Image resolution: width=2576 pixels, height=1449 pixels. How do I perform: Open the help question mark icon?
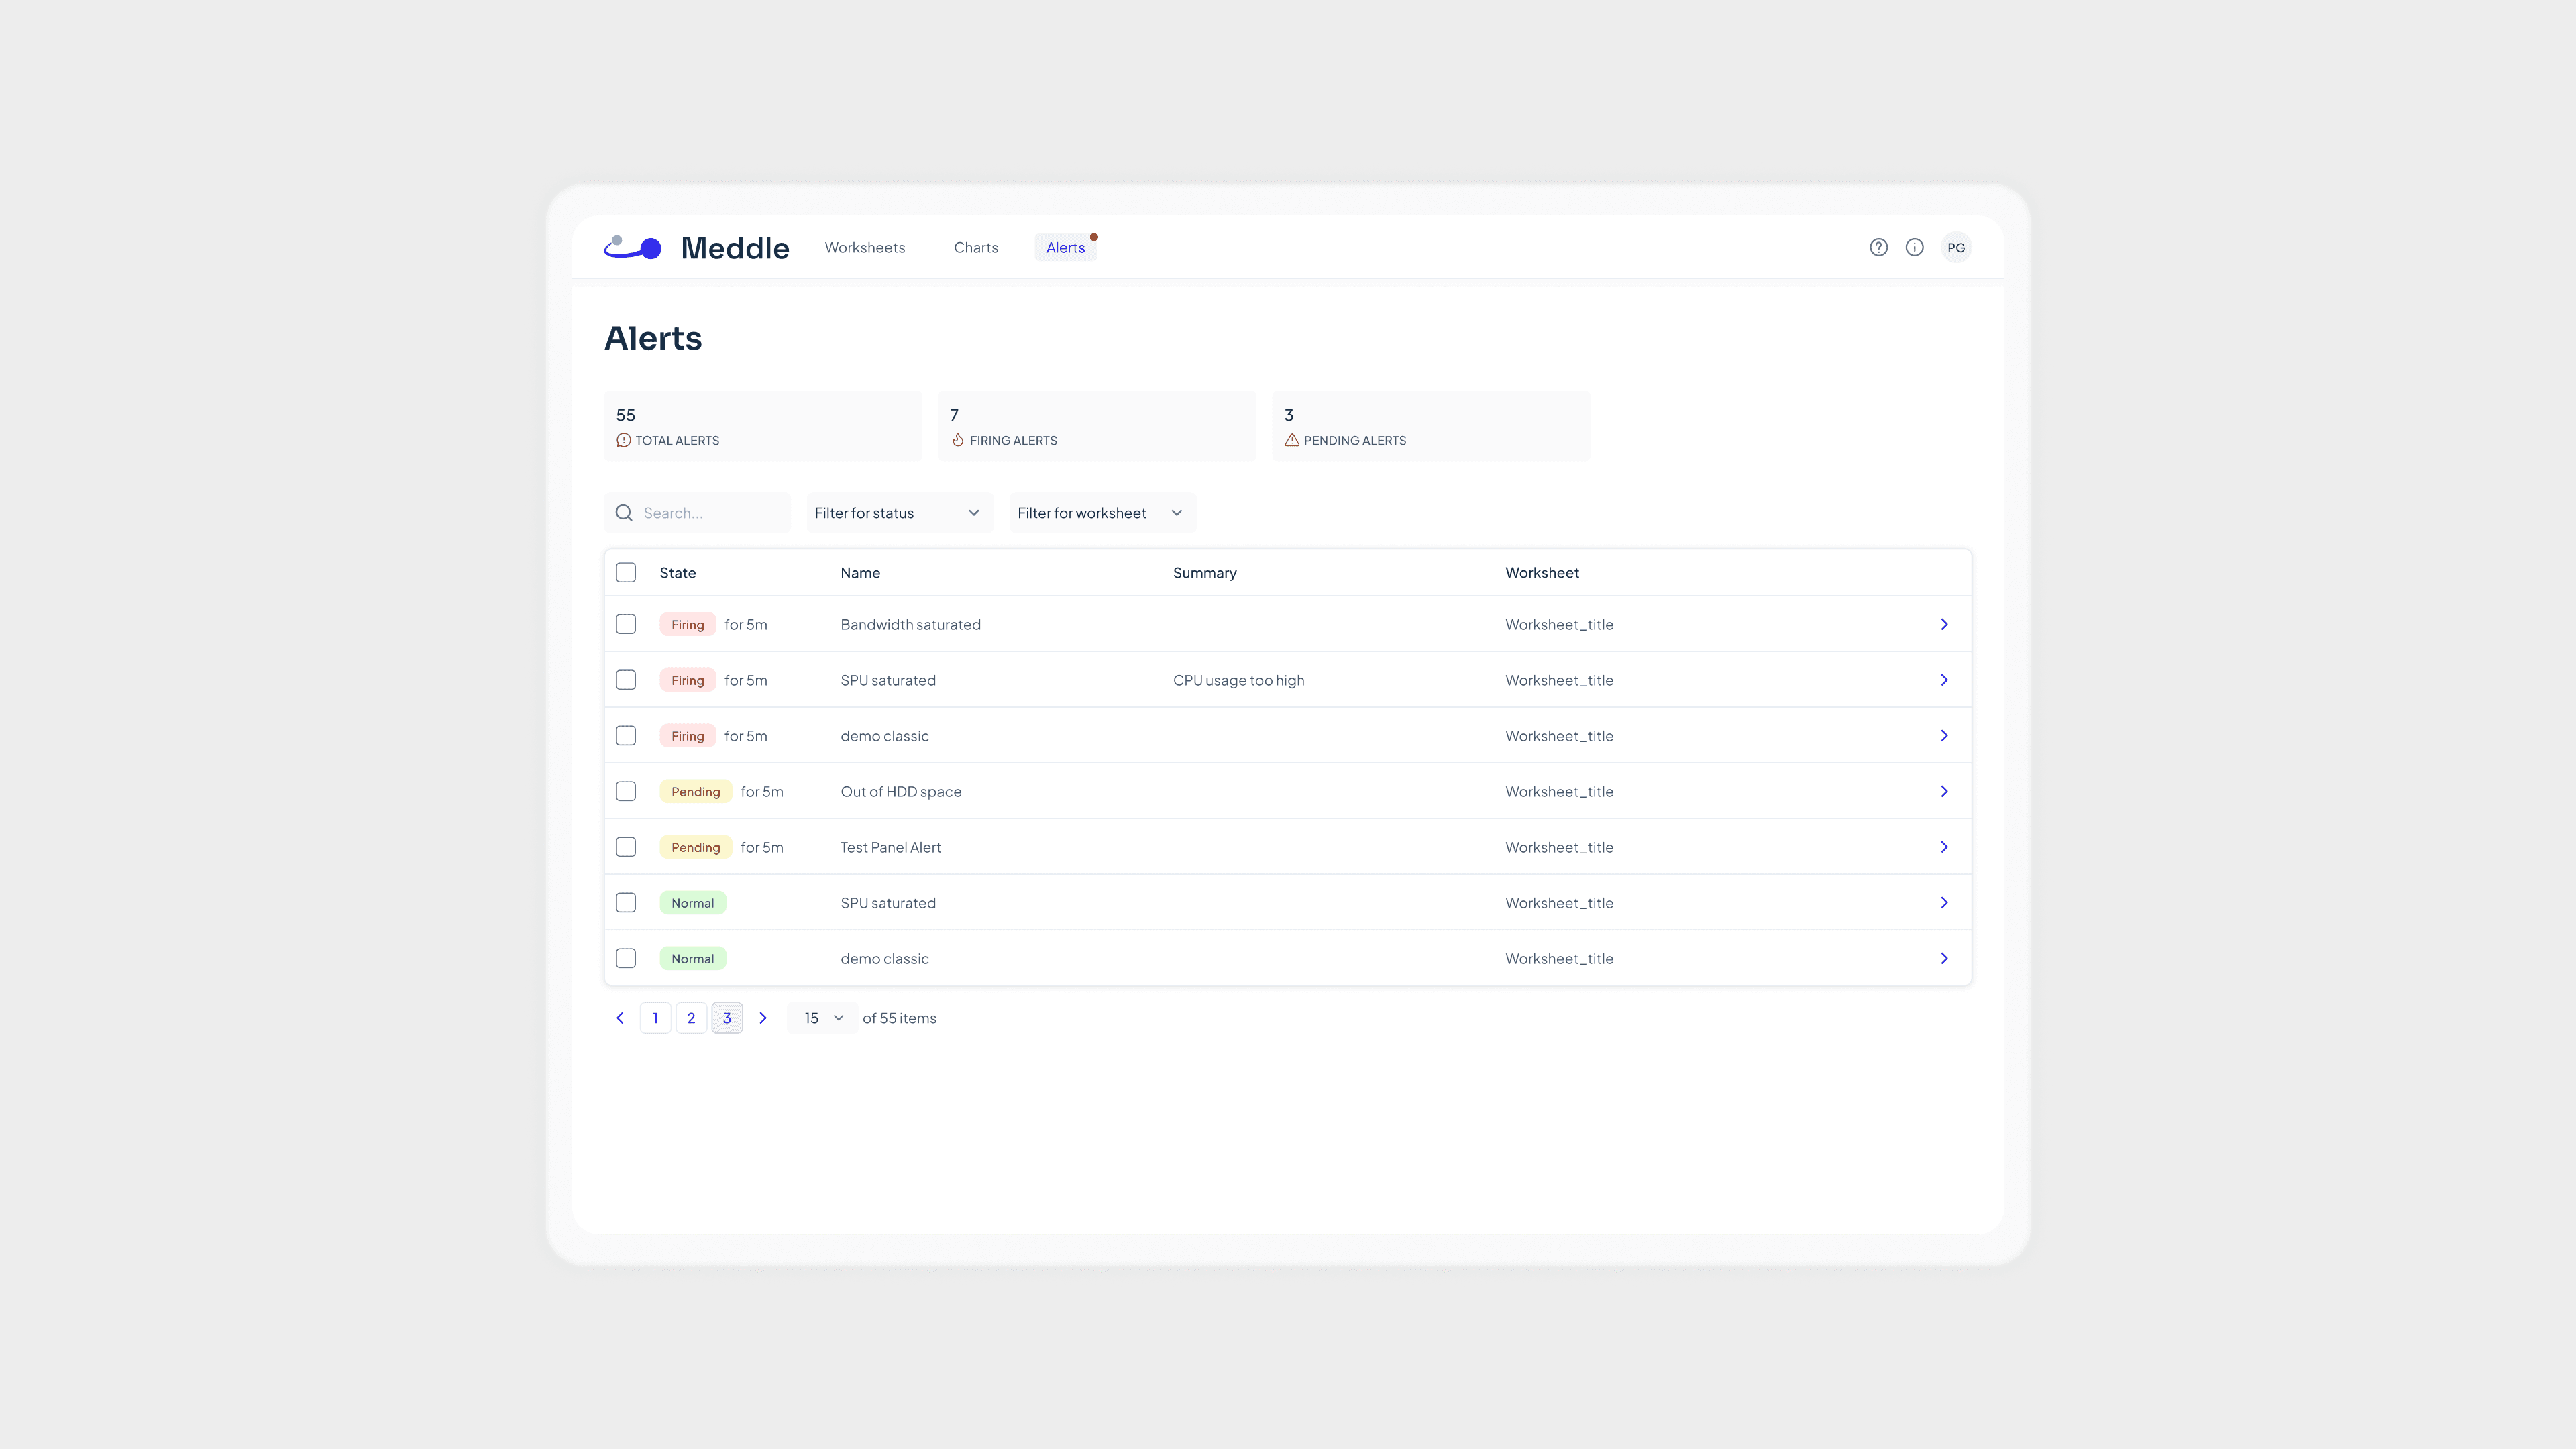pos(1878,247)
